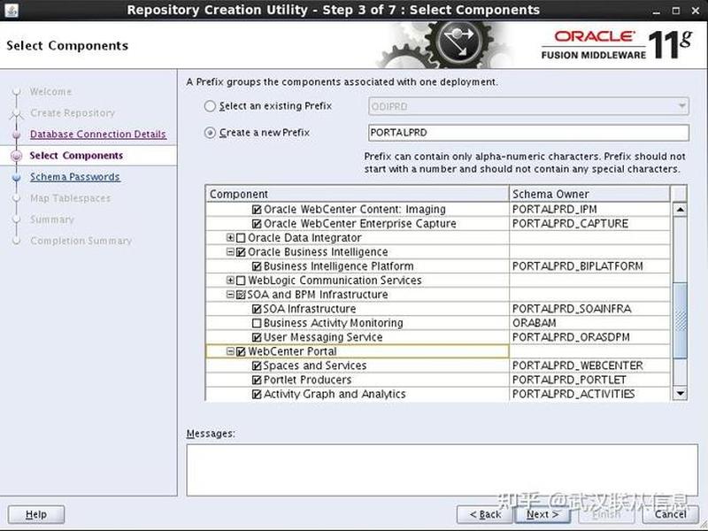Click the Cancel button
708x531 pixels.
point(670,515)
